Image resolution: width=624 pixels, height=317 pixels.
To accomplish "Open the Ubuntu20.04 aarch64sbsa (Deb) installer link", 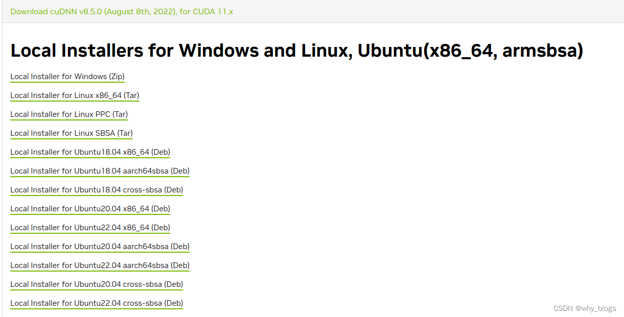I will (x=100, y=247).
